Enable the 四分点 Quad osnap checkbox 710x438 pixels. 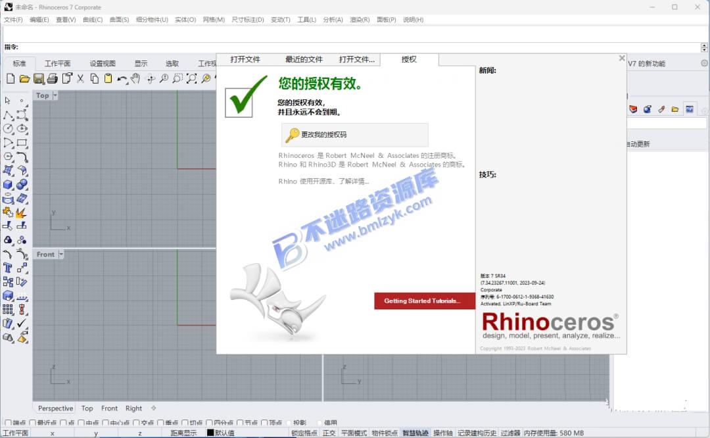point(209,423)
